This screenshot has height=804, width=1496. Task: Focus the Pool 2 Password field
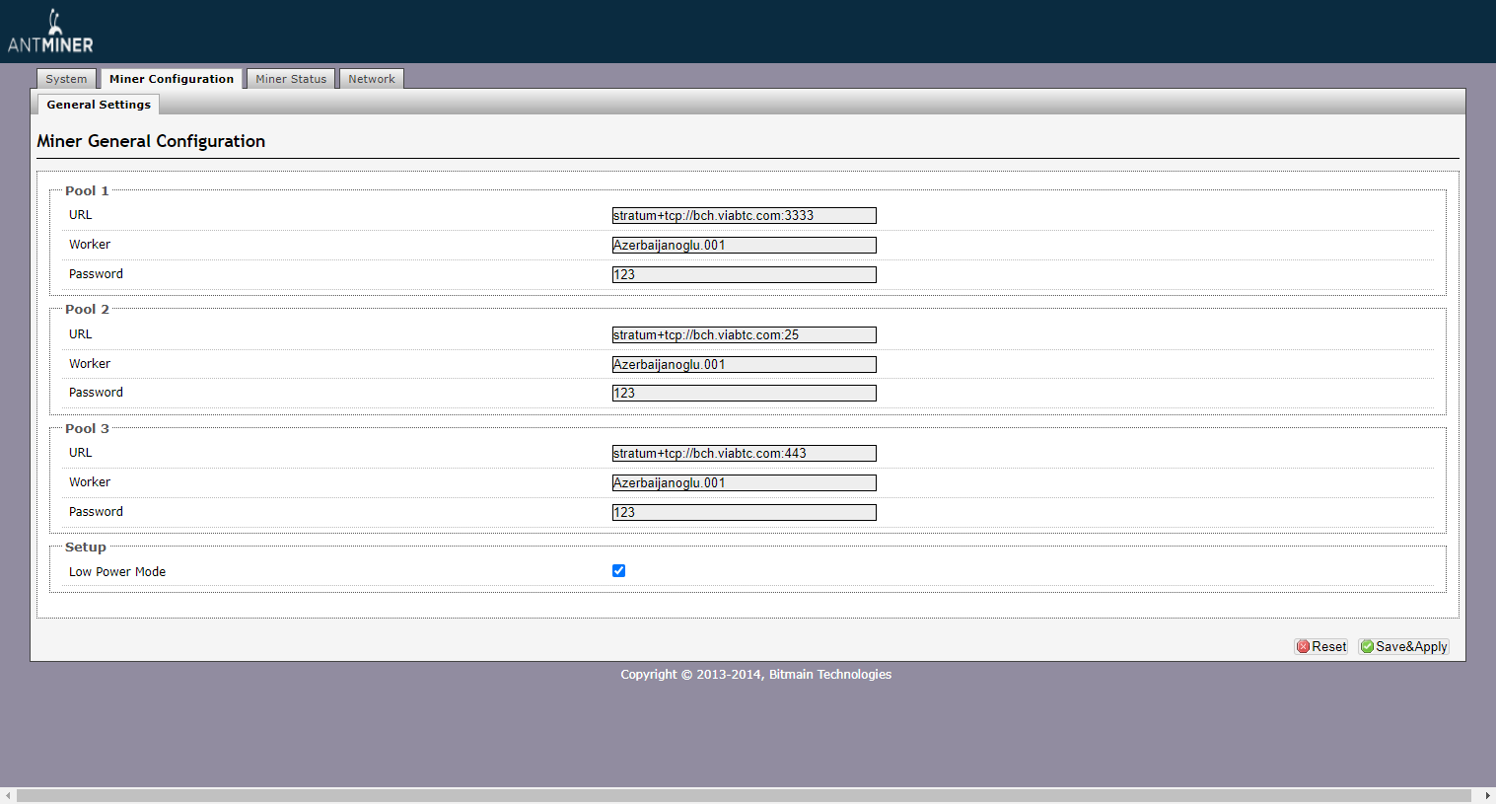click(x=744, y=394)
